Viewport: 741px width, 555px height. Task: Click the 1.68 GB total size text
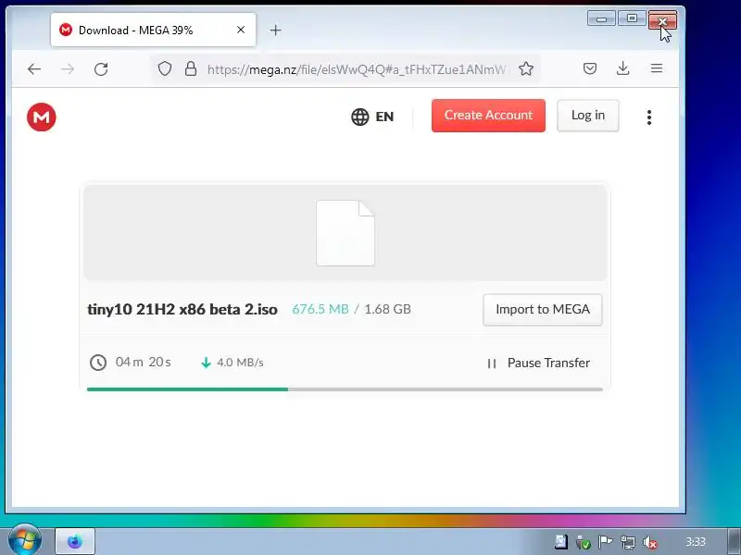(387, 309)
